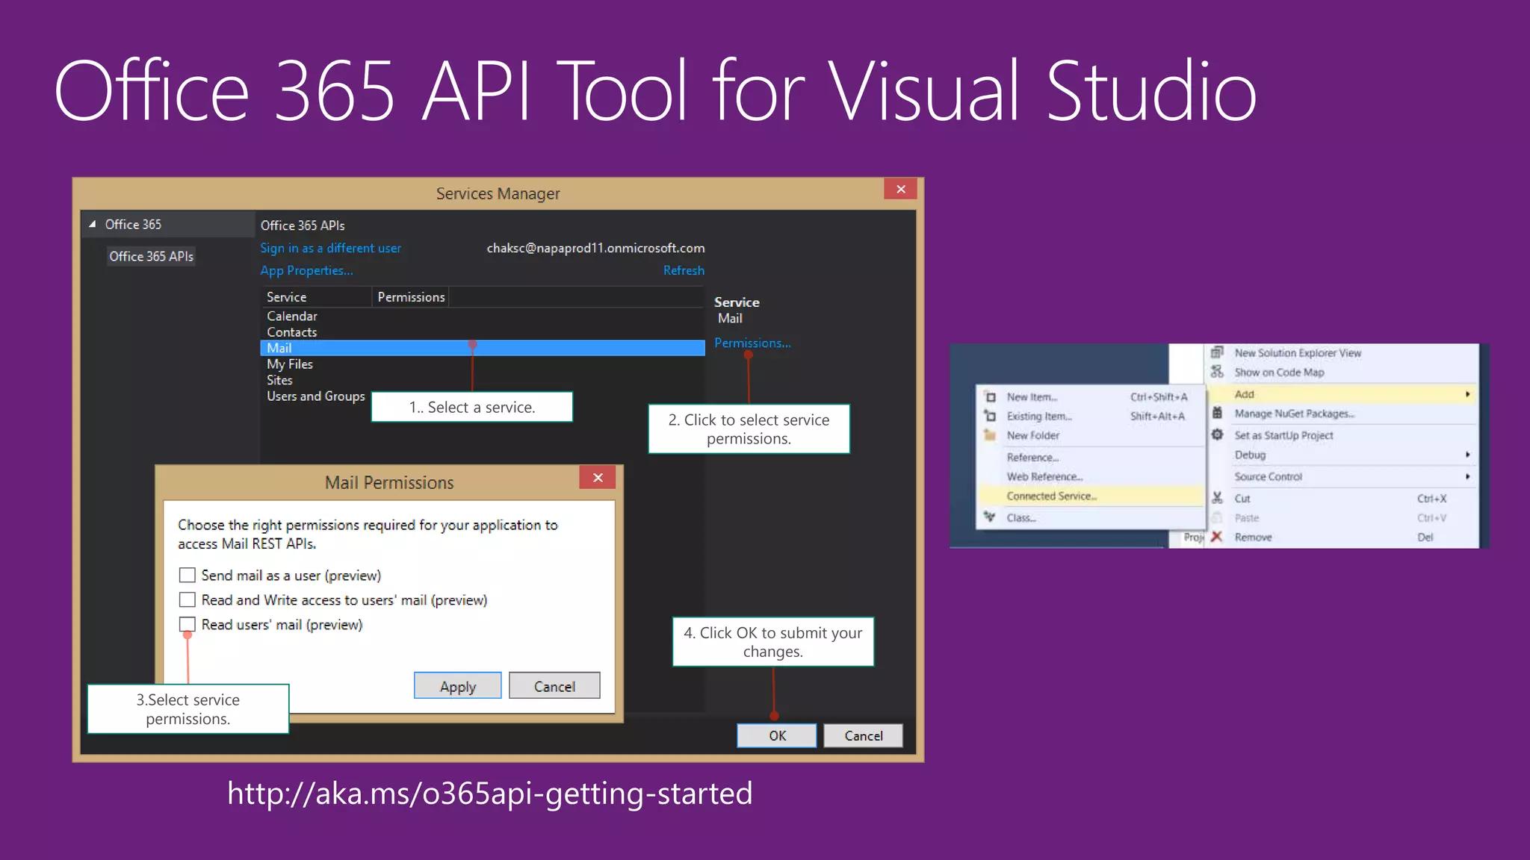Click Apply in Mail Permissions dialog

(458, 685)
